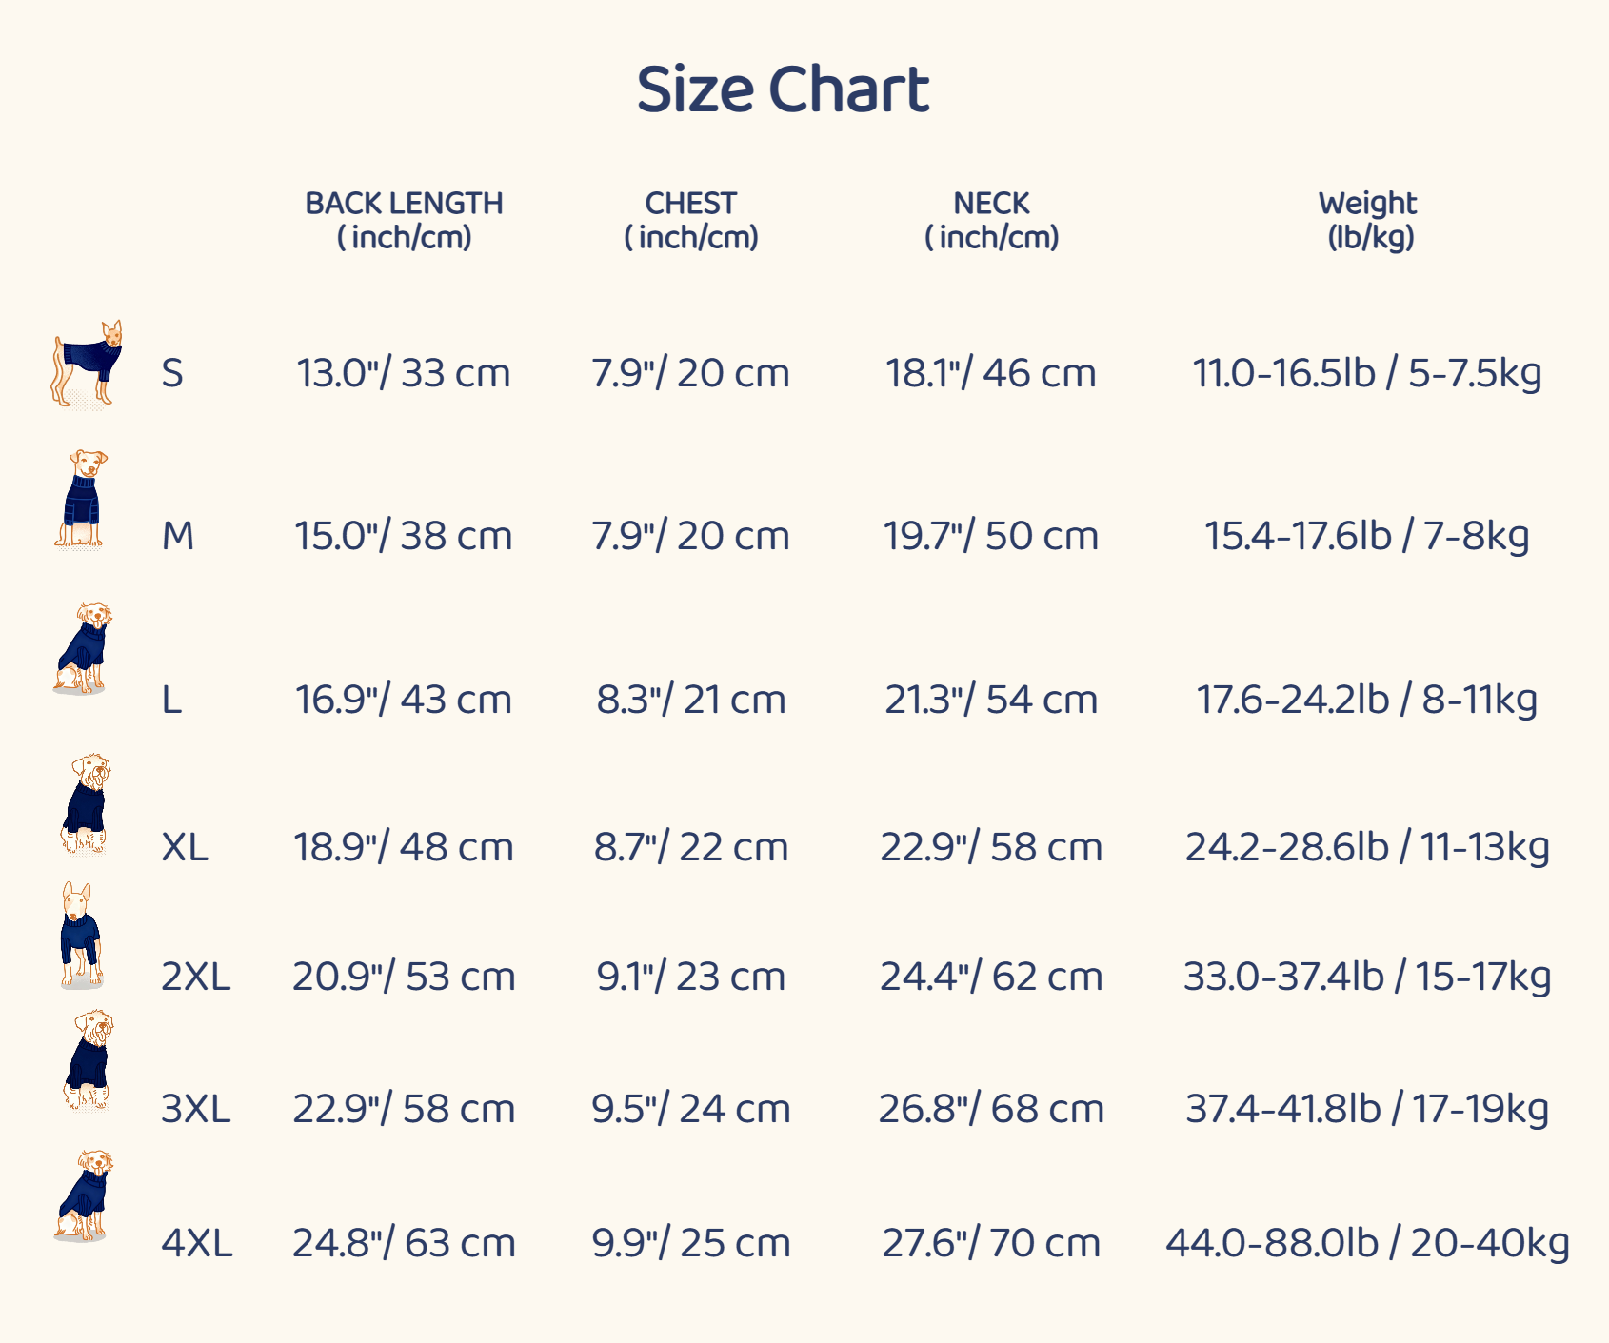Select the chest value 8.3"/ 21 cm
1609x1343 pixels.
691,700
